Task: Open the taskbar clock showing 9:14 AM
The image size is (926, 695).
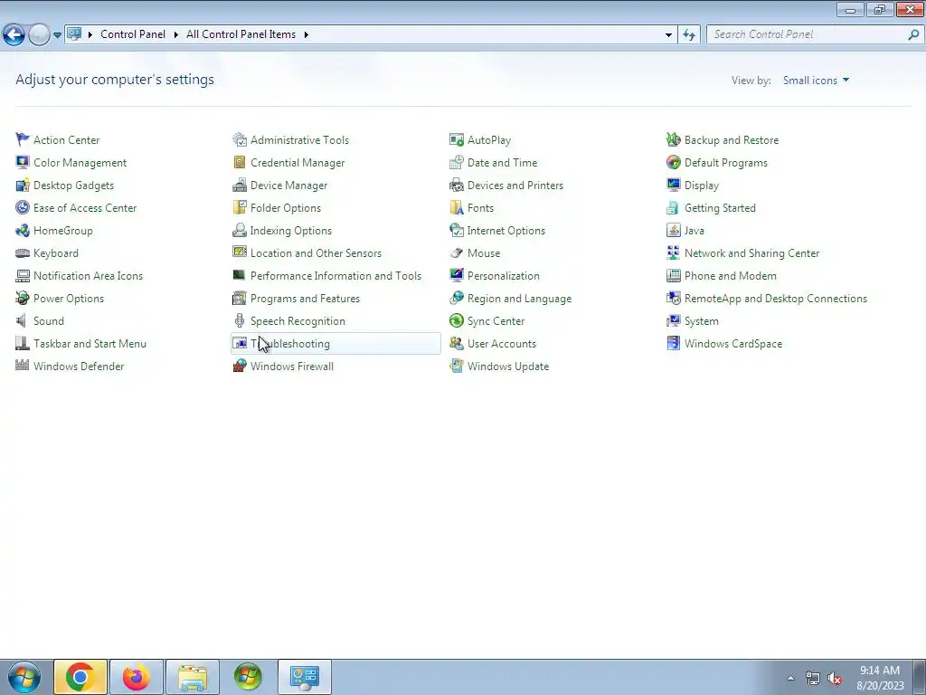Action: (880, 678)
